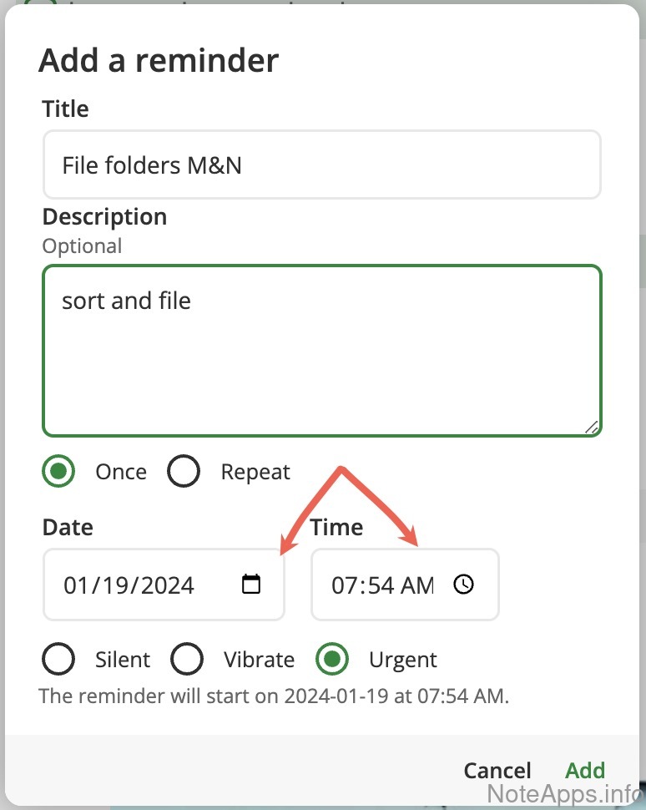The width and height of the screenshot is (646, 810).
Task: Click inside the Description text area
Action: click(321, 351)
